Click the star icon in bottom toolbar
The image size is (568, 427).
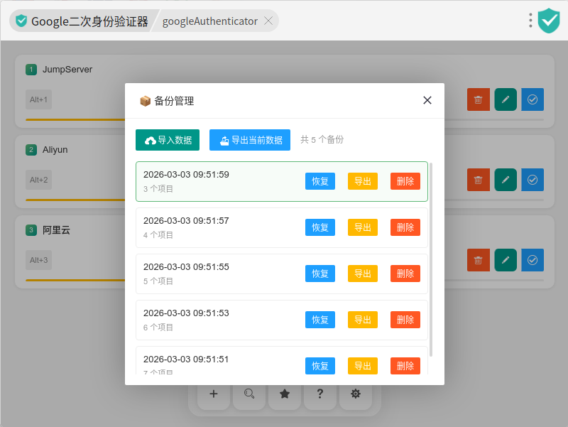[x=285, y=394]
